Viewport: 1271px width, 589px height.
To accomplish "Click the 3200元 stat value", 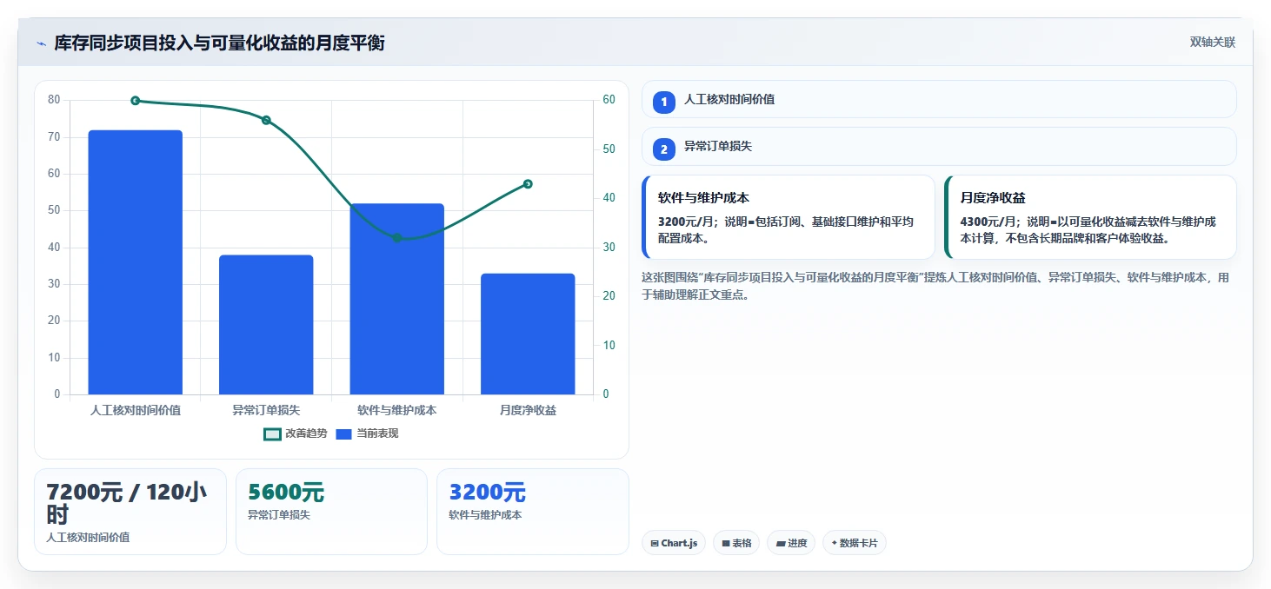I will point(487,493).
